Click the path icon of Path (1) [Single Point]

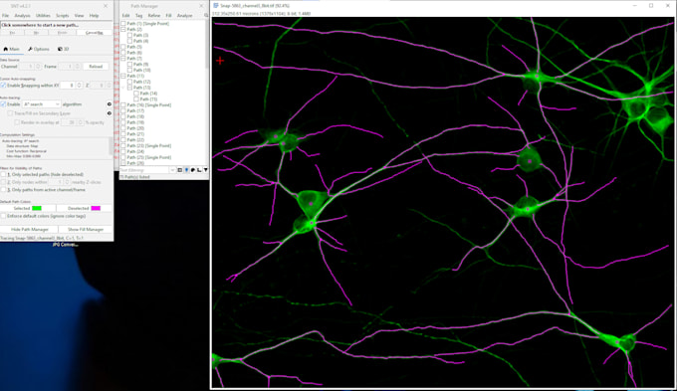click(x=123, y=24)
